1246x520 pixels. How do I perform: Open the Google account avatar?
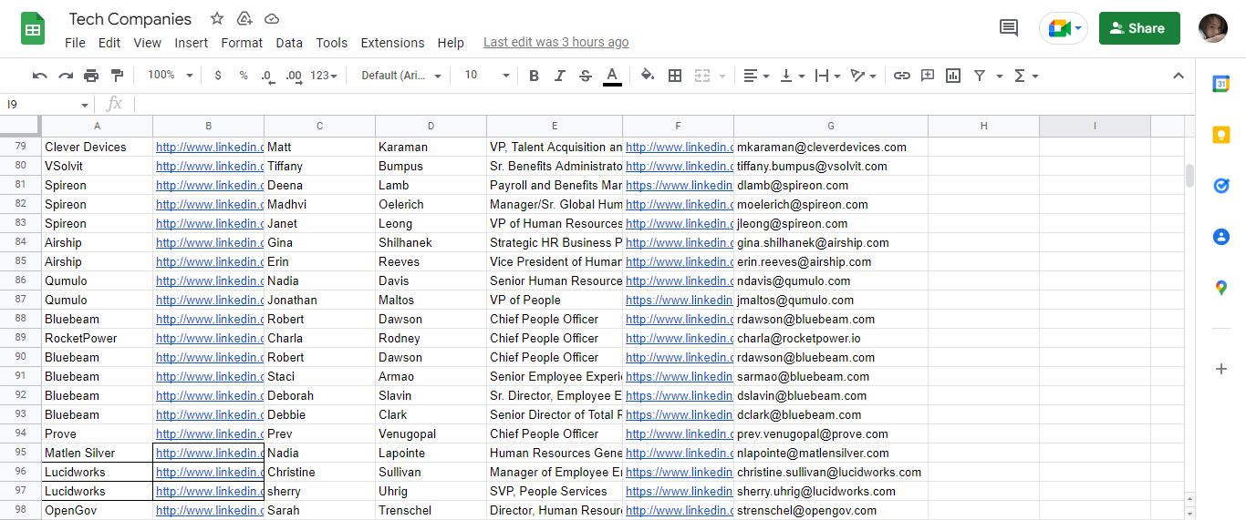[x=1213, y=28]
